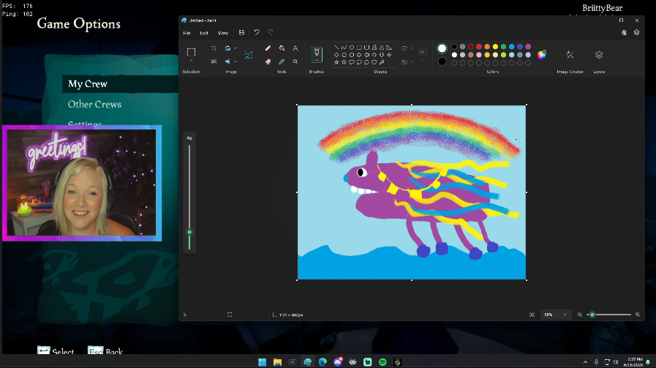Click the Flip image icon
The width and height of the screenshot is (656, 368).
(x=227, y=61)
